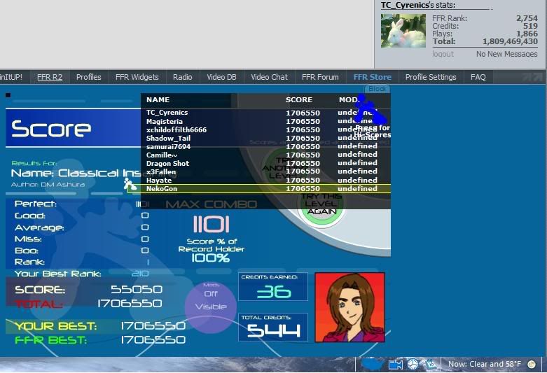Viewport: 547px width, 373px height.
Task: Click the anime character portrait image
Action: coord(349,307)
